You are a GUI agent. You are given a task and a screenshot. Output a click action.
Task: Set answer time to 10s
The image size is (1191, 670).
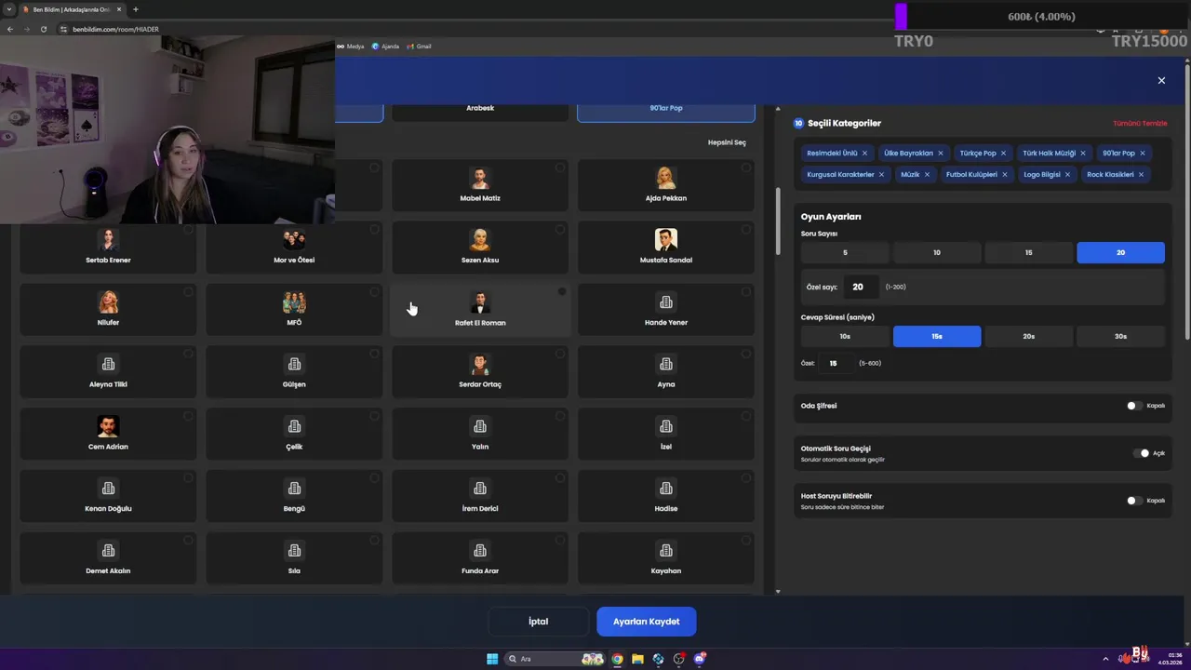tap(845, 336)
